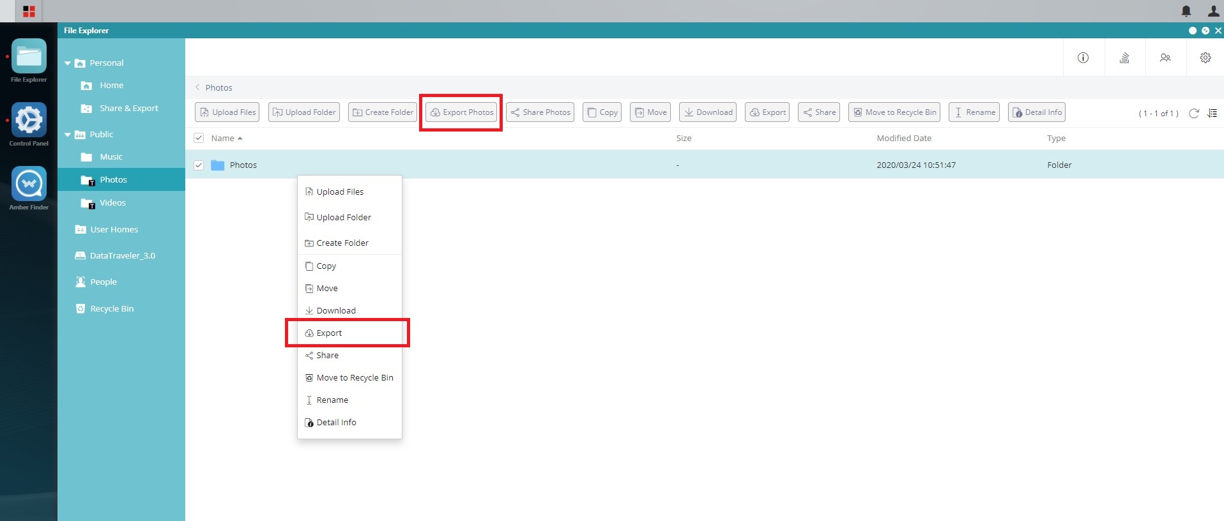Screen dimensions: 1224x521
Task: Go back with breadcrumb arrow
Action: (x=197, y=87)
